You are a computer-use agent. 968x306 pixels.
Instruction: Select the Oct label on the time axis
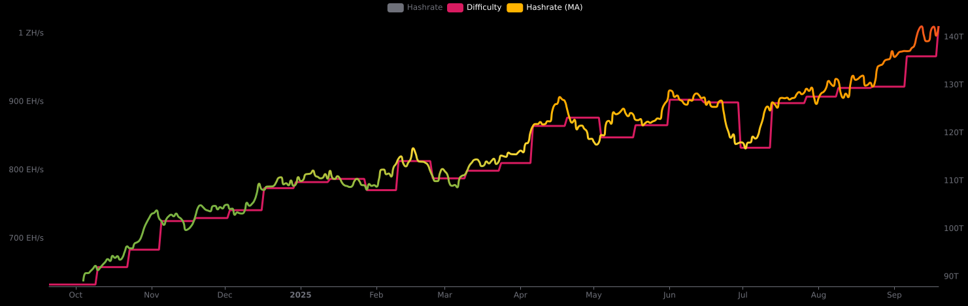76,296
